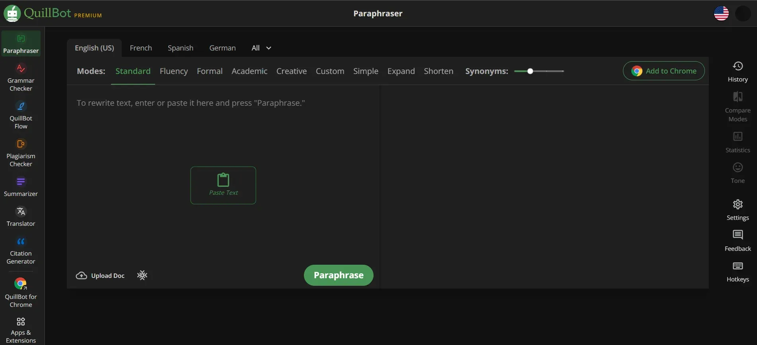This screenshot has height=345, width=757.
Task: Open the Paraphraser tool in sidebar
Action: (x=21, y=43)
